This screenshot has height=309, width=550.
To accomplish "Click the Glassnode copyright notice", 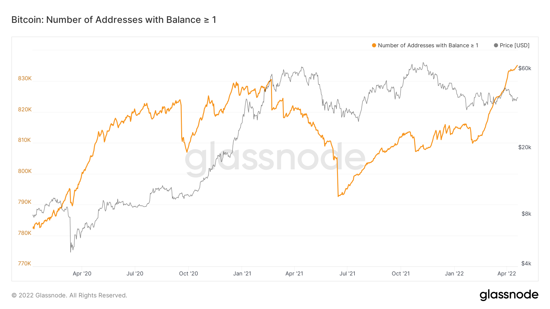I will click(69, 295).
